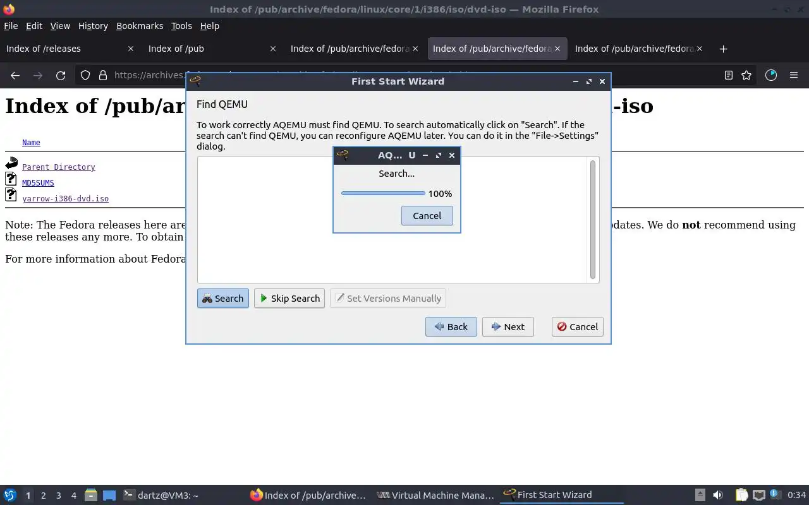Open volume control in system tray

click(x=718, y=496)
